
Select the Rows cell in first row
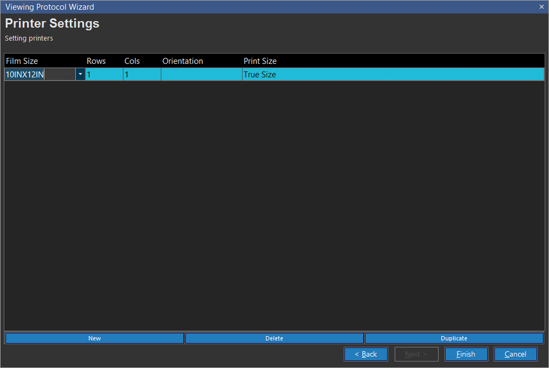(103, 74)
